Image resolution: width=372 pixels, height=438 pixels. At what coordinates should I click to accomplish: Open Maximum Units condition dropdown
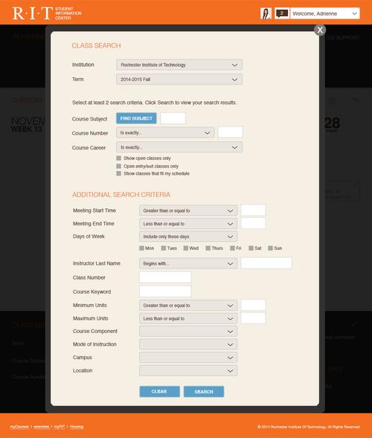click(x=188, y=318)
